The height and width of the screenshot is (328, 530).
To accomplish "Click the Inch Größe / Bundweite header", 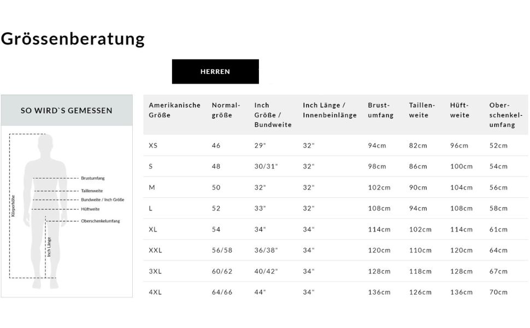I will [273, 115].
